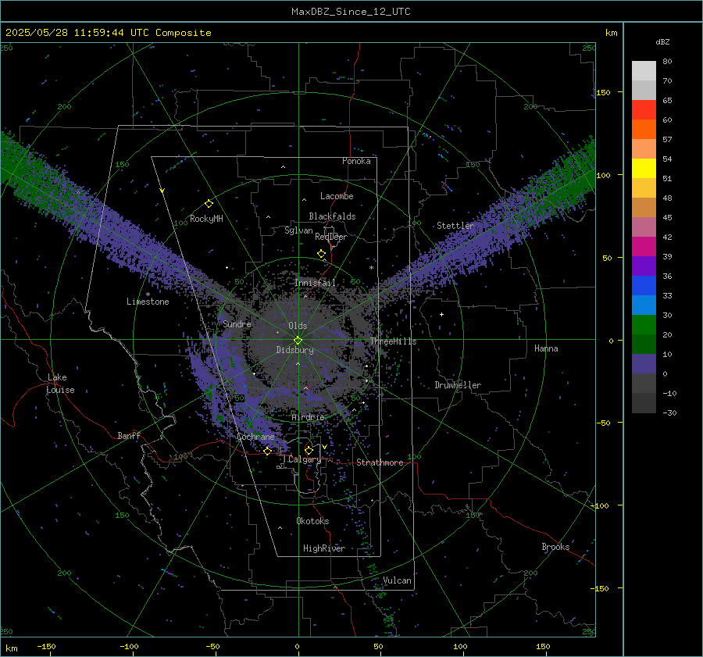This screenshot has width=703, height=657.
Task: Click the RockyMH label
Action: coord(206,219)
